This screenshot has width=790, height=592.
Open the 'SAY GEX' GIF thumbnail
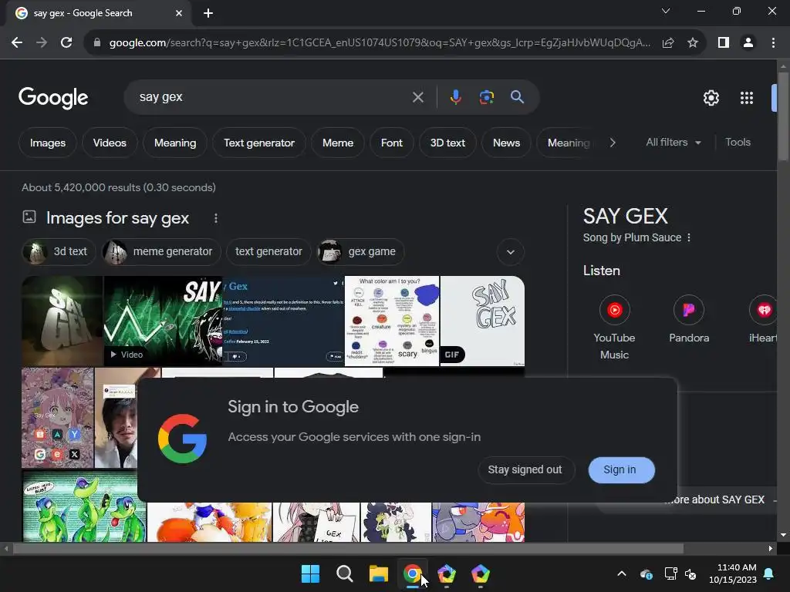(x=482, y=321)
